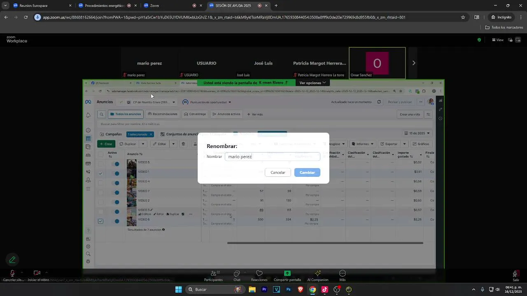The image size is (527, 296).
Task: Open the Informes dropdown in Ads Manager
Action: point(362,144)
